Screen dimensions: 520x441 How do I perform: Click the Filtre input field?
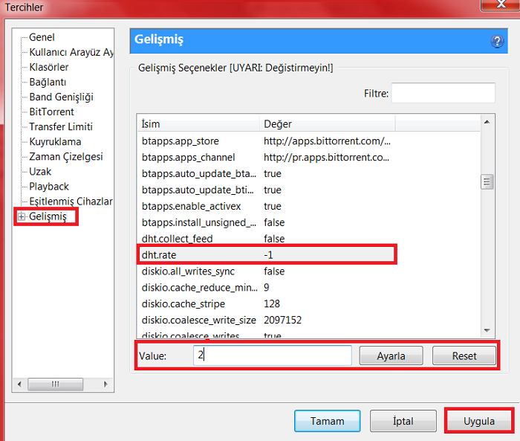pyautogui.click(x=443, y=93)
